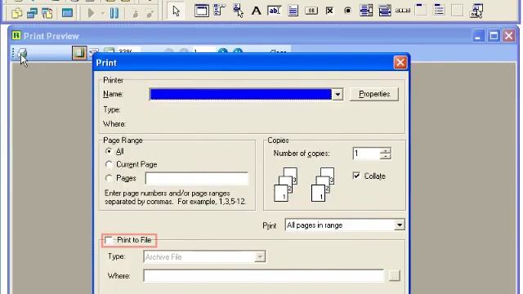Click the Where file path field

point(263,276)
